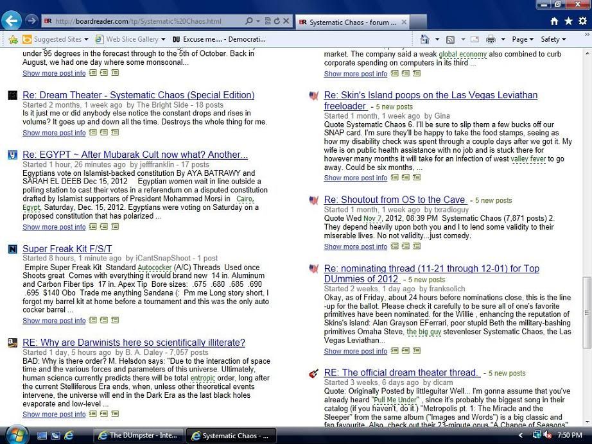
Task: Expand the Home icon dropdown arrow in the command bar
Action: 437,39
